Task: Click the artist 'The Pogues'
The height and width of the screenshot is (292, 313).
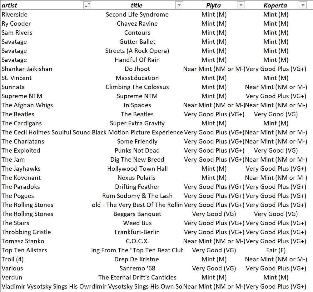Action: tap(18, 196)
